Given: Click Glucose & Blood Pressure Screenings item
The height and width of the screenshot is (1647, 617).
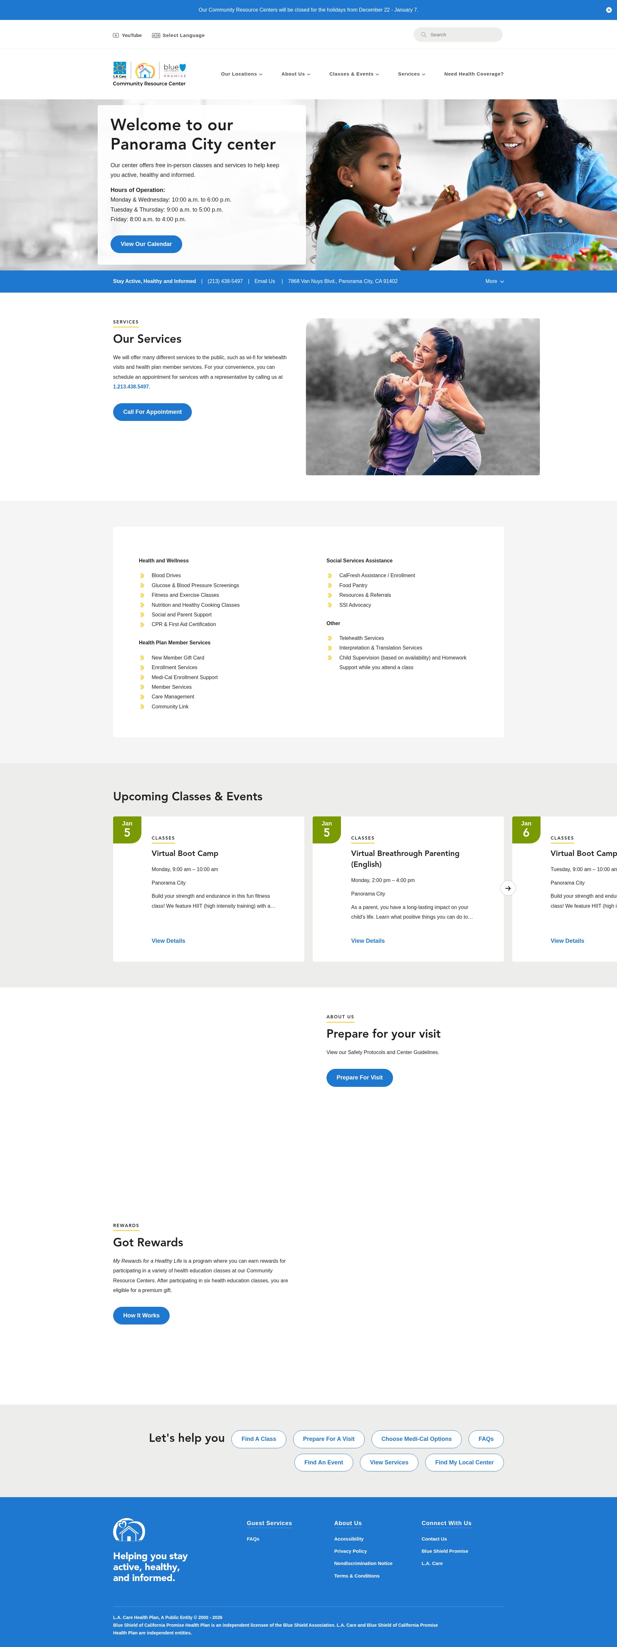Looking at the screenshot, I should pos(195,586).
